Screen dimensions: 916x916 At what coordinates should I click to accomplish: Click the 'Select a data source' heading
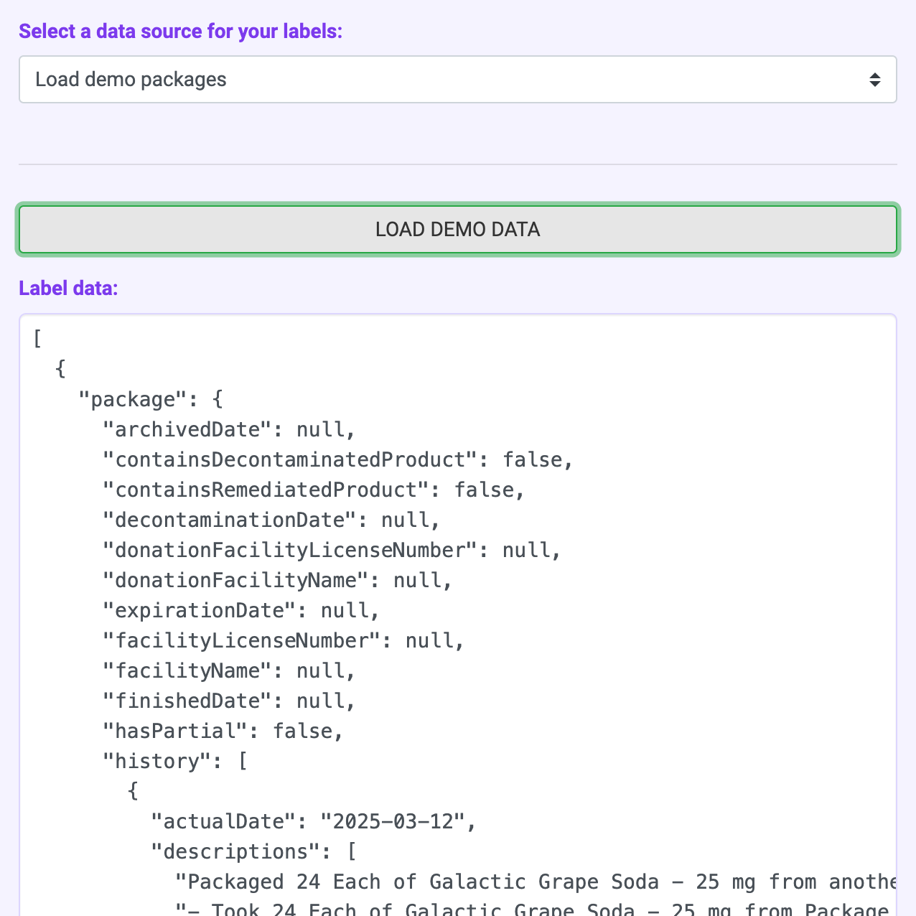pyautogui.click(x=180, y=32)
